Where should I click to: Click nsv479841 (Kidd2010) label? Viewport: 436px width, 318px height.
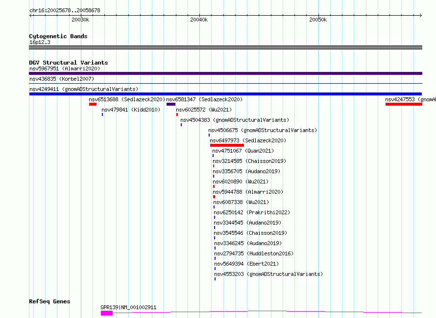click(x=131, y=110)
